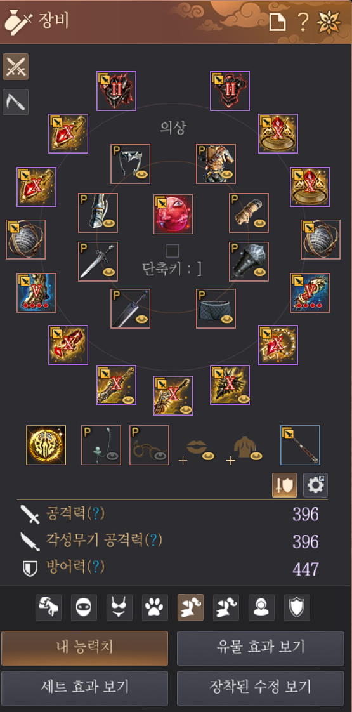
Task: Toggle the sword and shield stat display icon
Action: [284, 485]
